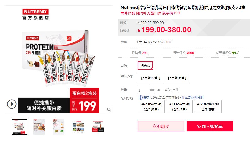
Task: Choose the 【6支装×4盒】 package option
Action: 177,78
